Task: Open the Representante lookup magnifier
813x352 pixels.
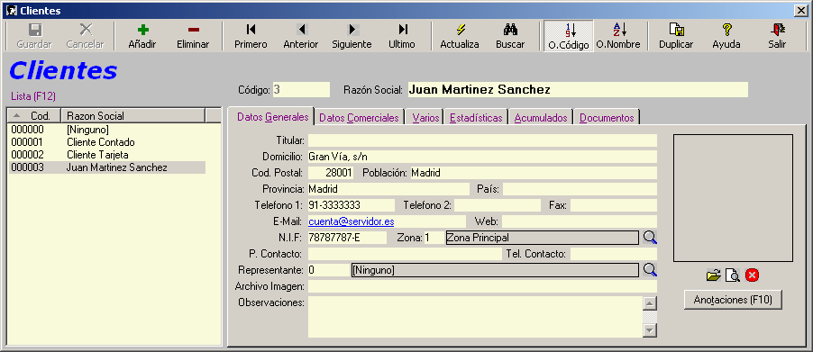Action: coord(650,270)
